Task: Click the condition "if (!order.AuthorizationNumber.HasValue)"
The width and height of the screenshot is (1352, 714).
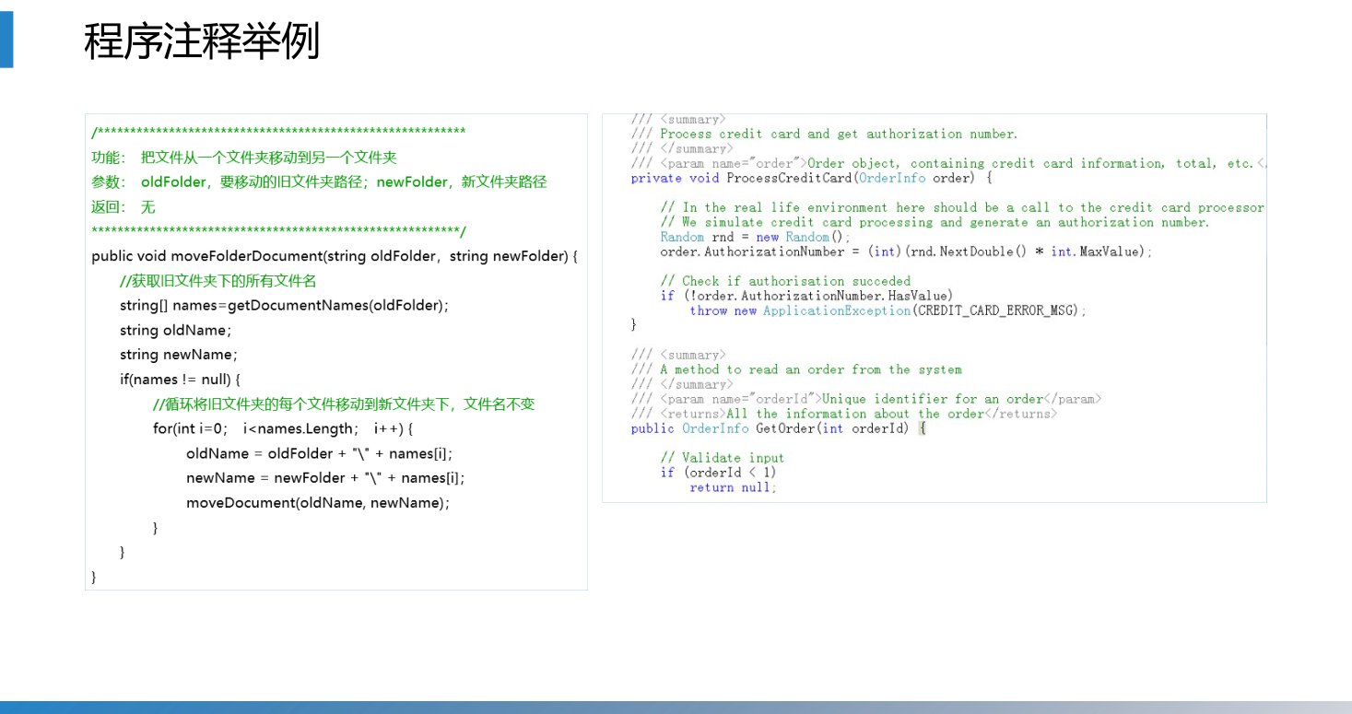Action: point(806,296)
